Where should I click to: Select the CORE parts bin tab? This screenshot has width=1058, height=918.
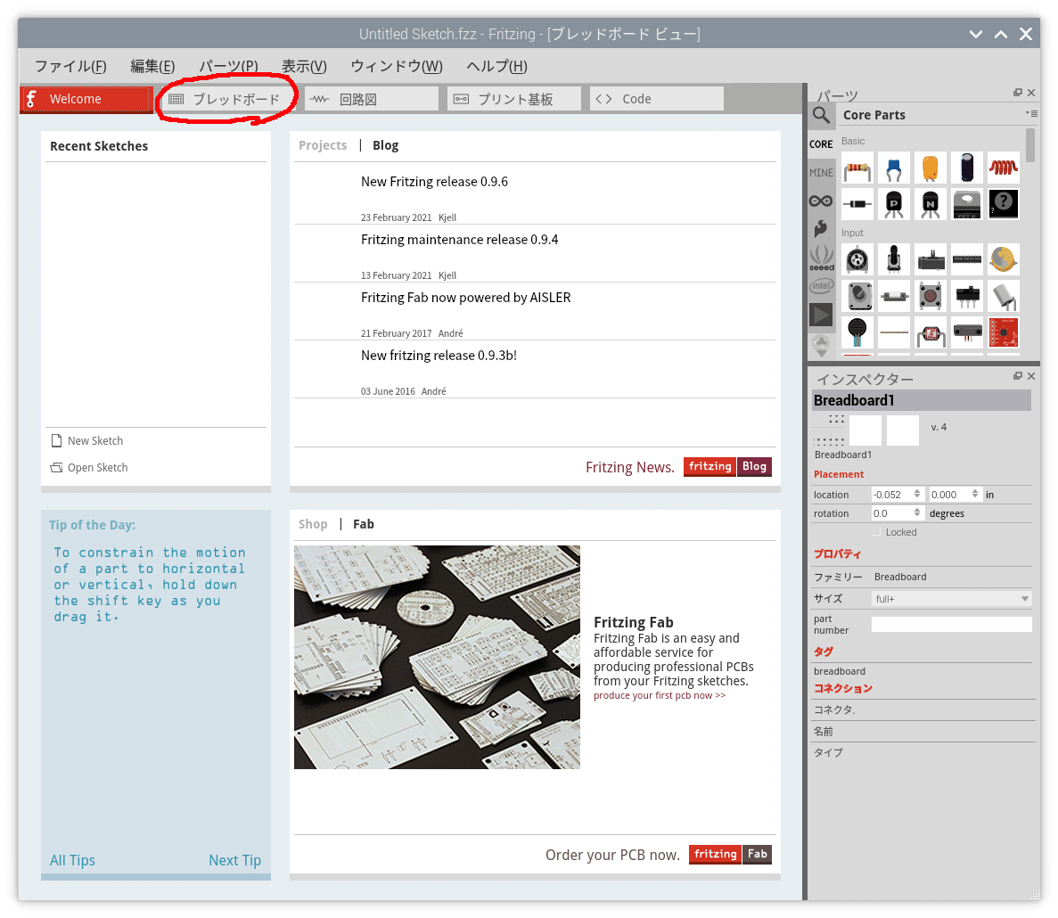(x=821, y=144)
